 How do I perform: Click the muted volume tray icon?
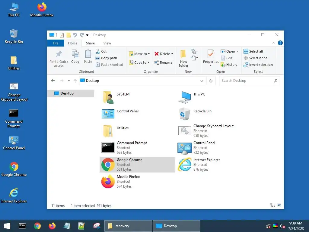(282, 226)
